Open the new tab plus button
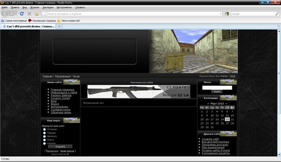Image resolution: width=281 pixels, height=162 pixels. pyautogui.click(x=59, y=26)
